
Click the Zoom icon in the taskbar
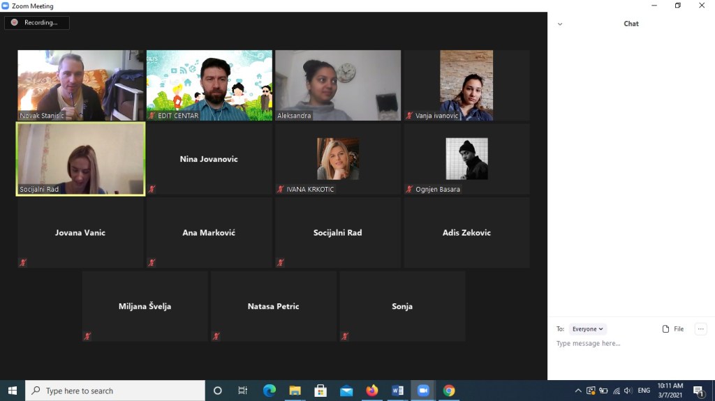[x=423, y=391]
